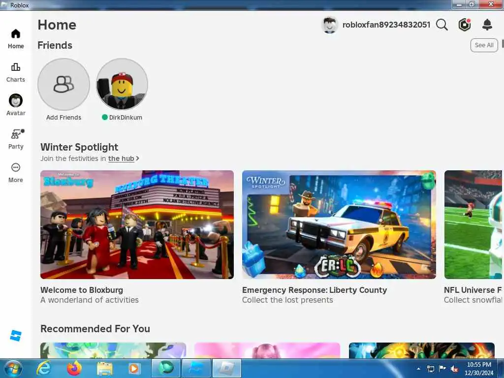Click 'A wonderland of activities' text
This screenshot has width=504, height=378.
click(90, 300)
